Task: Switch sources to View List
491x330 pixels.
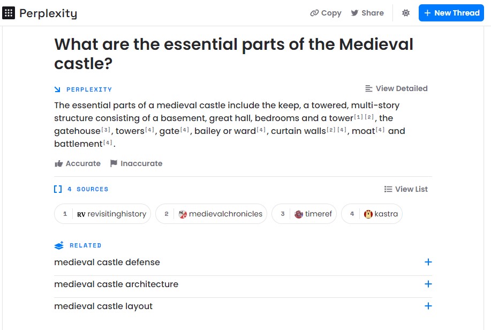Action: [x=406, y=189]
